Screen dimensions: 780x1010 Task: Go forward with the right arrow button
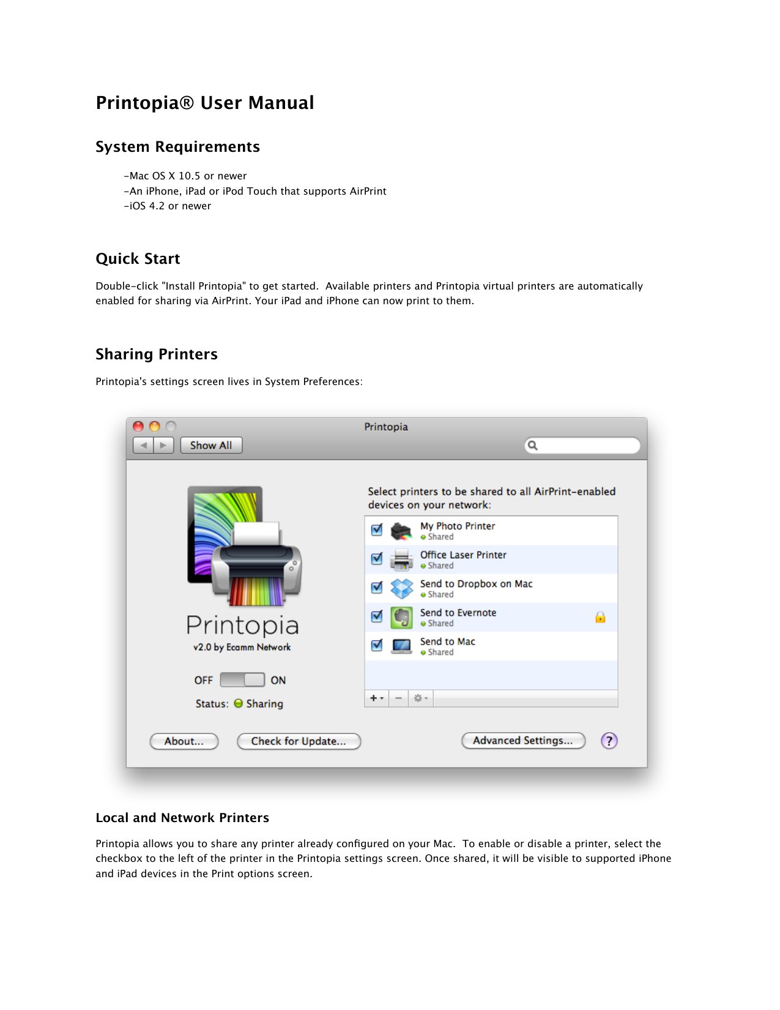click(163, 446)
